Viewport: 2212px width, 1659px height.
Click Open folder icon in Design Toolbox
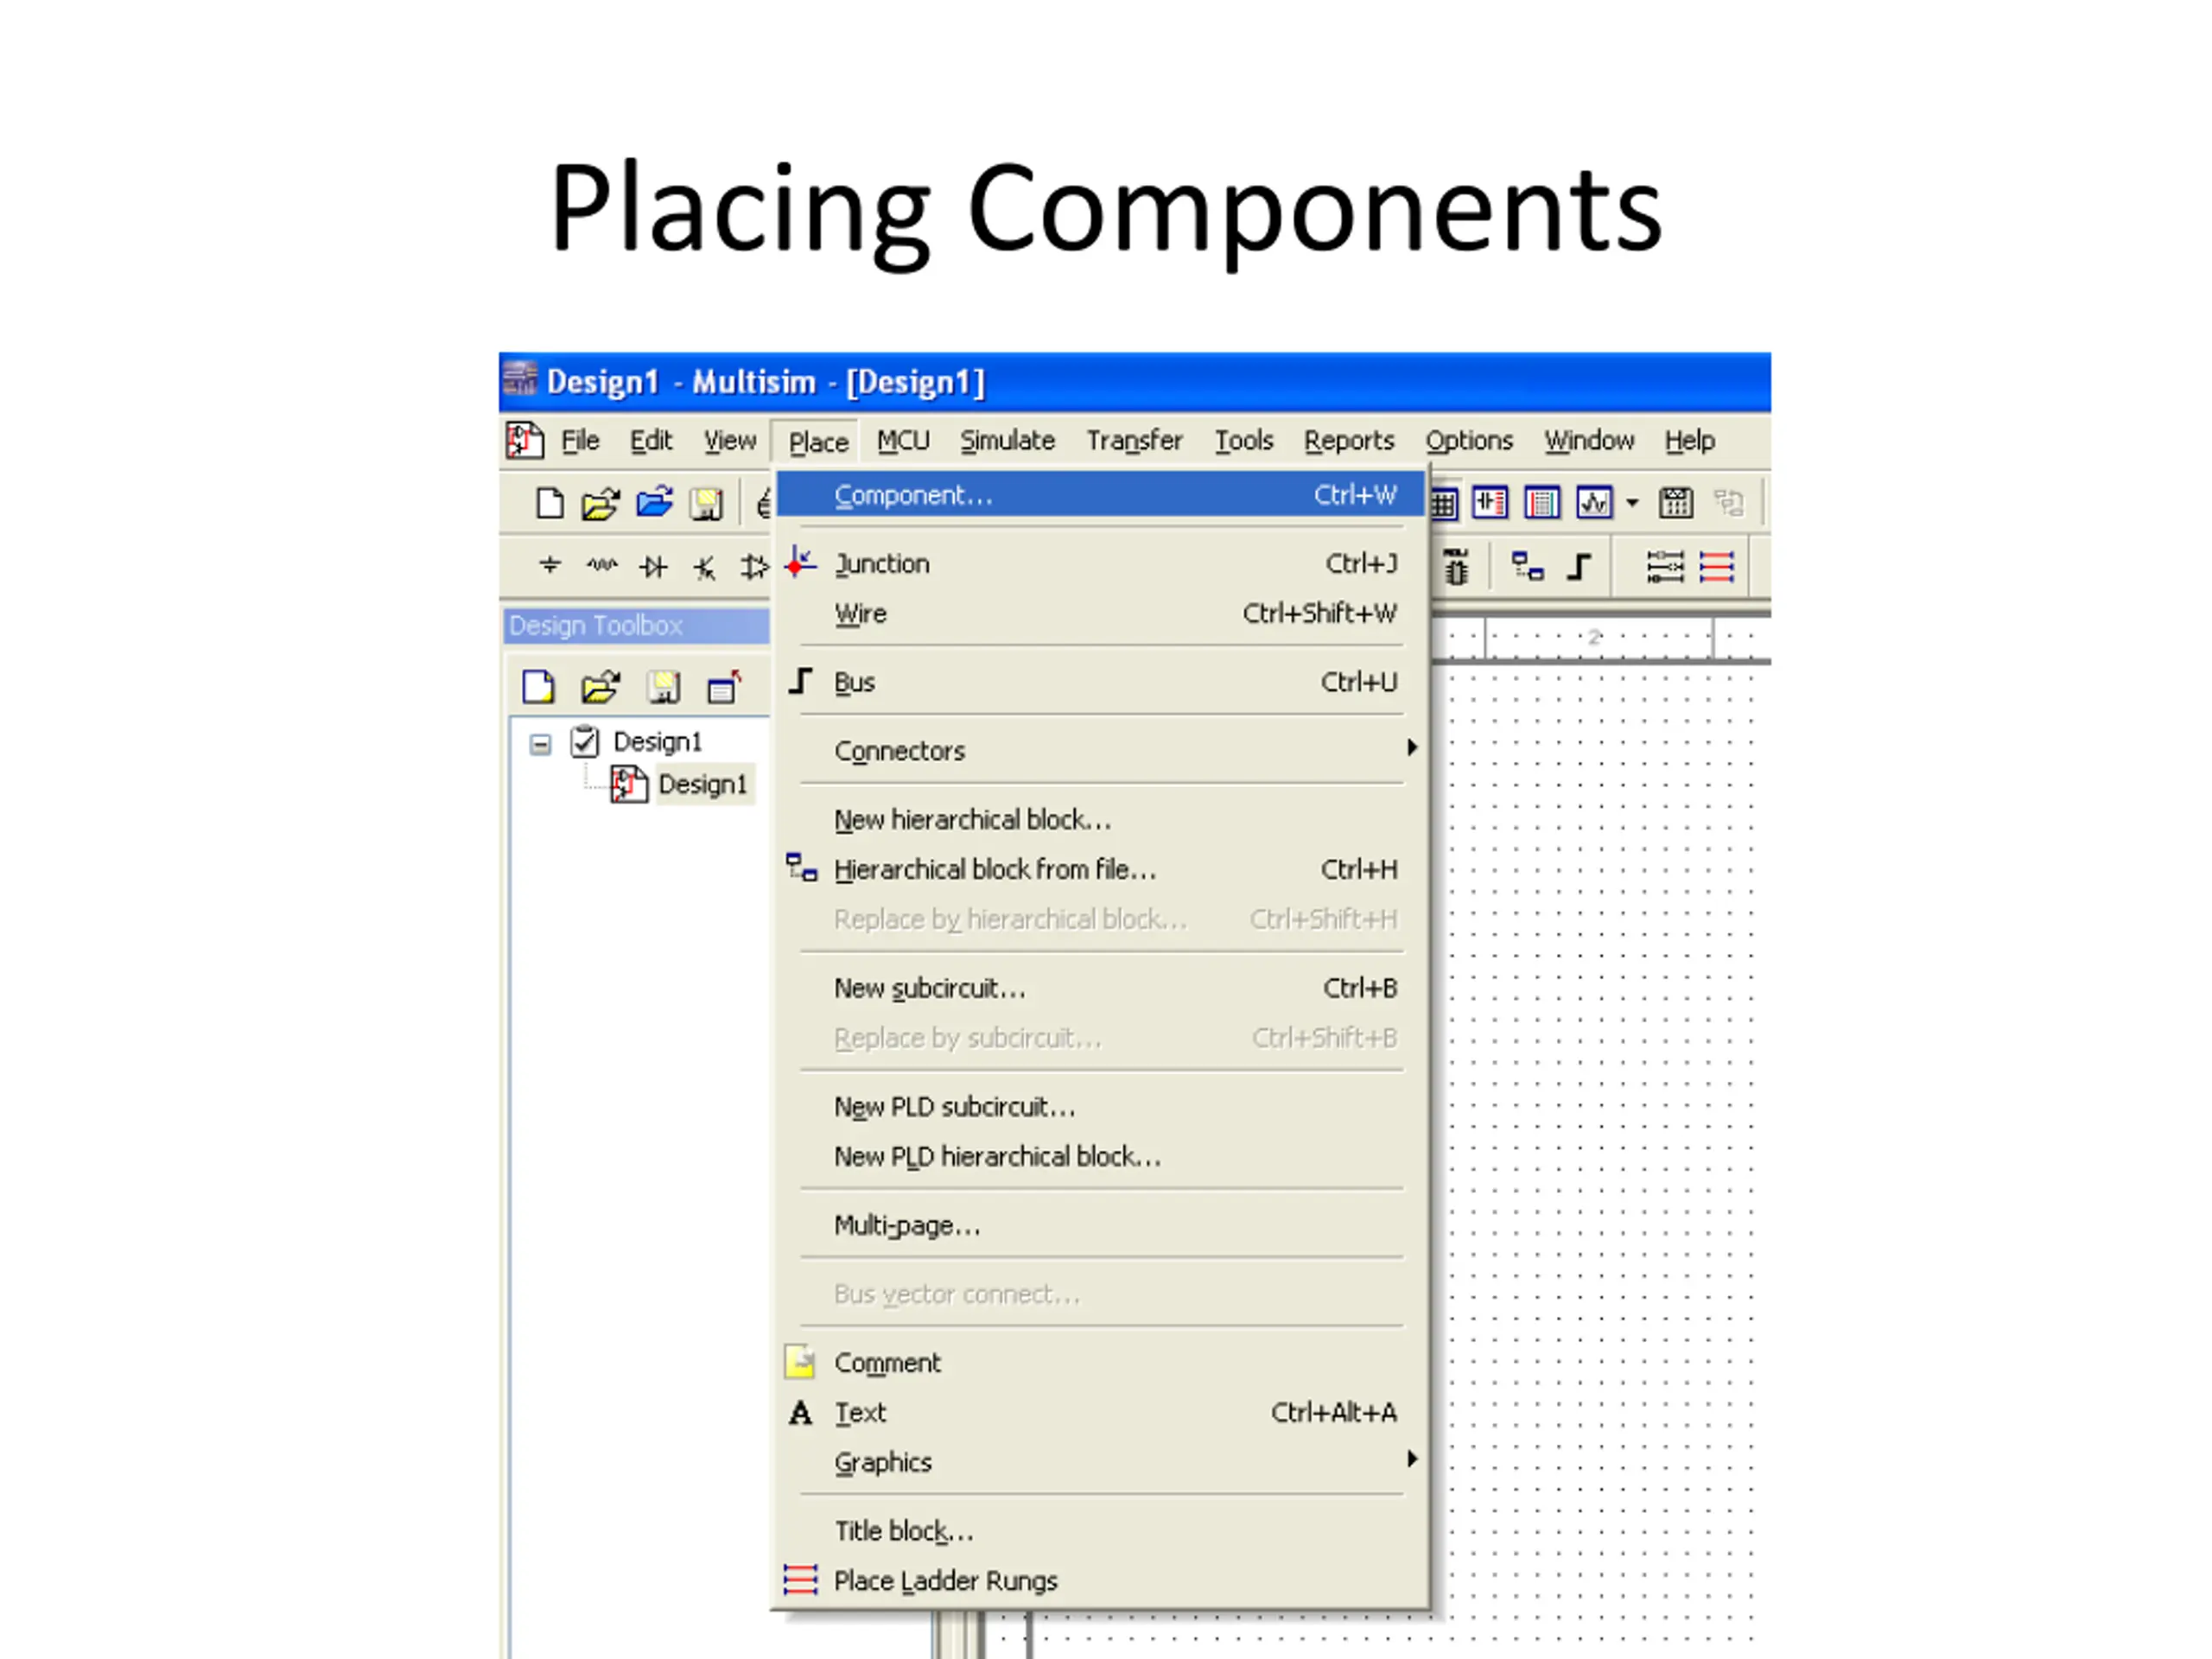pyautogui.click(x=600, y=687)
